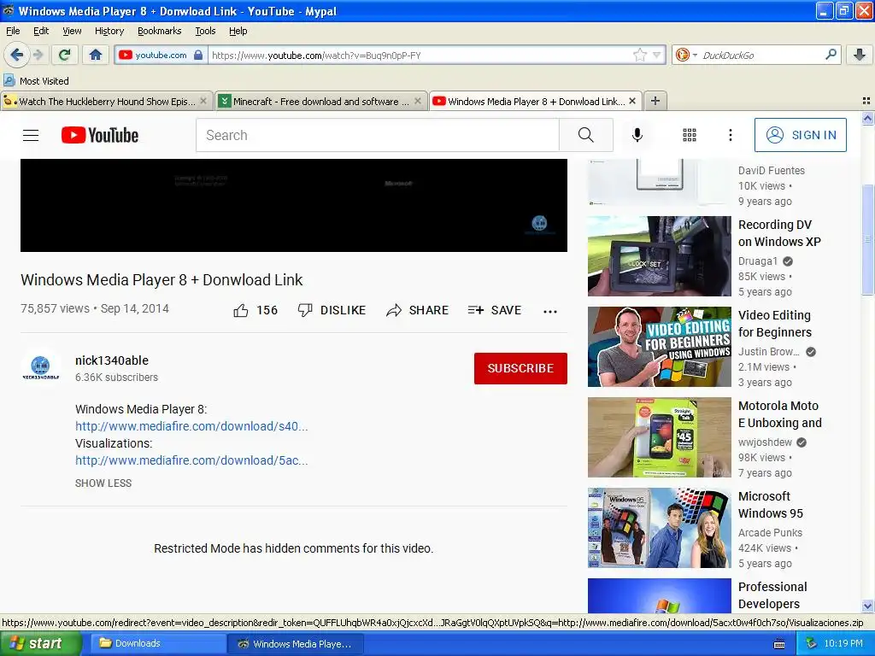Open the Bookmarks menu

pos(160,31)
